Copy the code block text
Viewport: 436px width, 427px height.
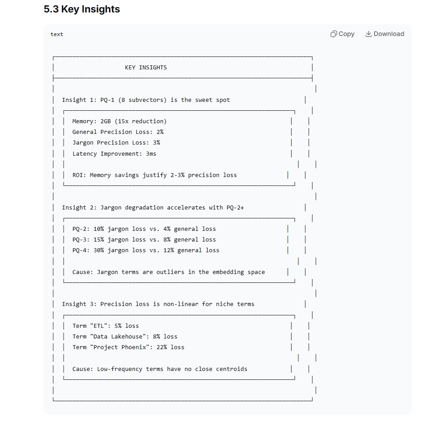[x=342, y=34]
